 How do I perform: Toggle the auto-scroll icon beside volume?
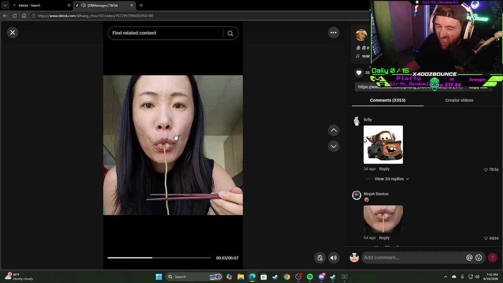tap(320, 258)
